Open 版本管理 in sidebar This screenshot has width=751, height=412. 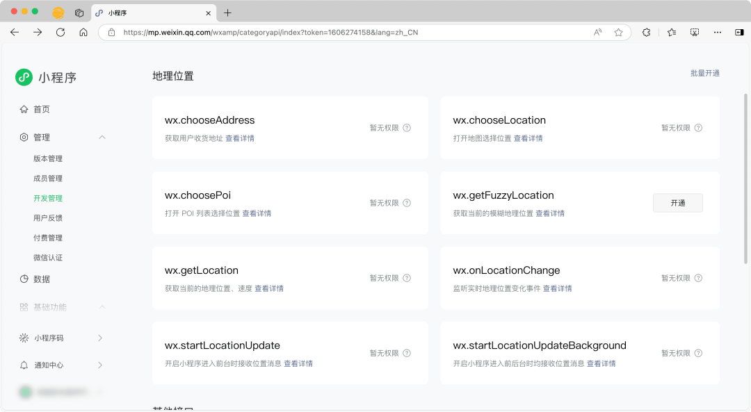(48, 158)
